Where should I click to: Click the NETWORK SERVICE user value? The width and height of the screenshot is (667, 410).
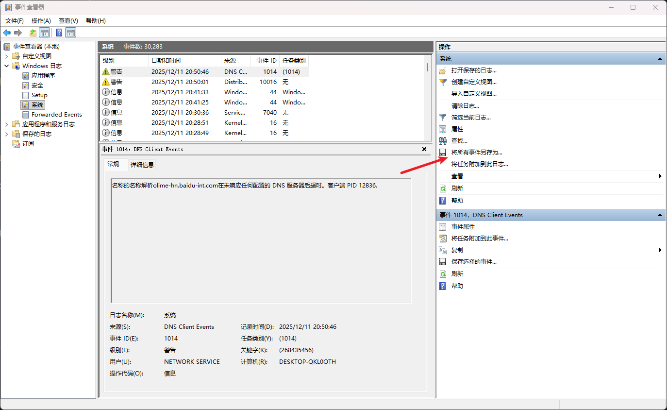(x=192, y=361)
